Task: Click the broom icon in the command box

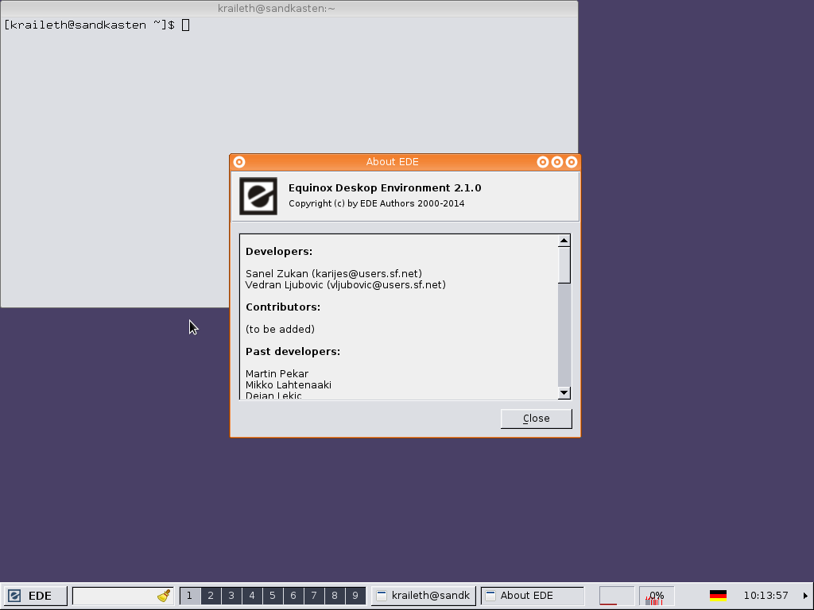Action: click(x=165, y=596)
